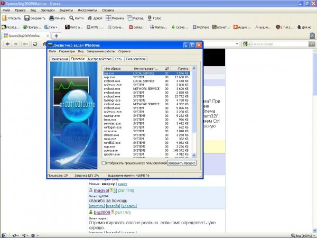Image resolution: width=317 pixels, height=238 pixels.
Task: Expand the address bar history dropdown
Action: [x=237, y=44]
